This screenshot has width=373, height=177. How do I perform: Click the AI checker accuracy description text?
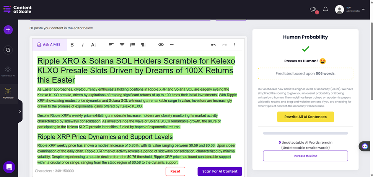click(x=305, y=97)
